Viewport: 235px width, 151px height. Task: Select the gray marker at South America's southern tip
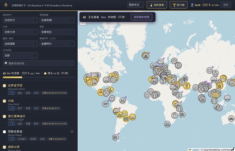[x=115, y=137]
